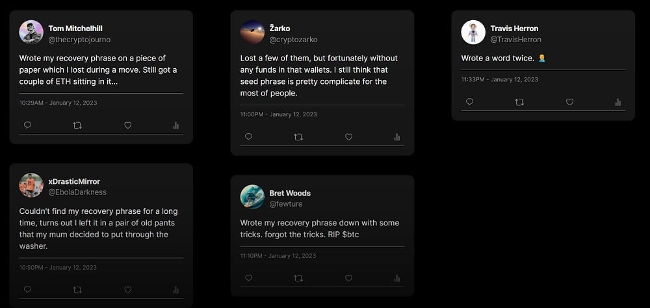Viewport: 650px width, 308px height.
Task: Retweet xDrasticMirror's tweet
Action: pyautogui.click(x=77, y=290)
